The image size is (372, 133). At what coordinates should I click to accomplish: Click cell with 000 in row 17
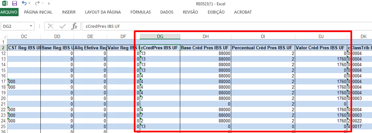click(24, 82)
